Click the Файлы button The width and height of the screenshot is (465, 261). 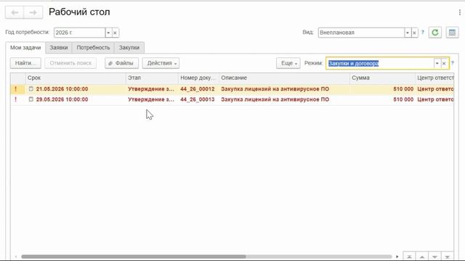[121, 63]
